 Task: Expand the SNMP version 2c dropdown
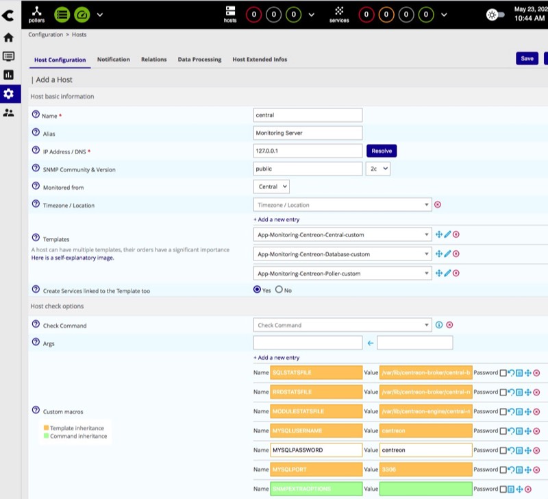pos(377,169)
